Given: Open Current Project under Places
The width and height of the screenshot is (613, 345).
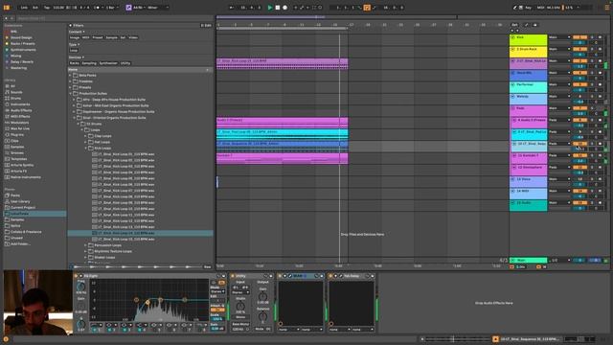Looking at the screenshot, I should tap(23, 207).
